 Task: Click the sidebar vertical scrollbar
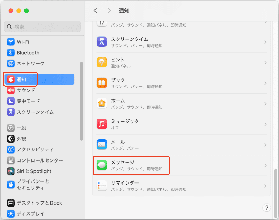pyautogui.click(x=81, y=101)
